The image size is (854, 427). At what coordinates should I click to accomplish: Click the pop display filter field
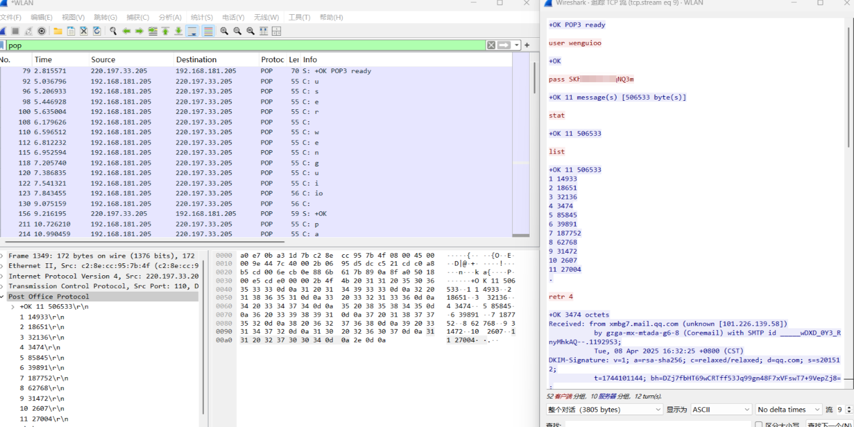coord(244,45)
